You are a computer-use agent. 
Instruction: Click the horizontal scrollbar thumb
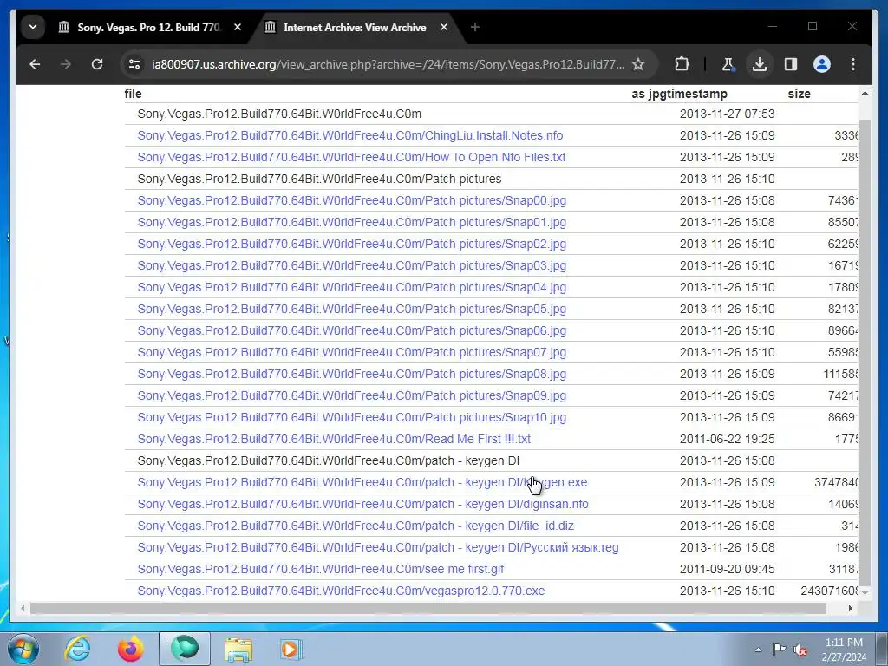(x=428, y=608)
